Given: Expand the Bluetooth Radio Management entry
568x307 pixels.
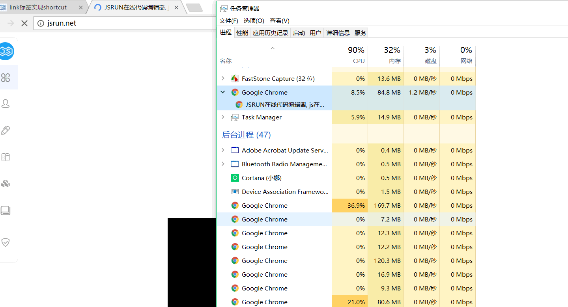Looking at the screenshot, I should 223,164.
